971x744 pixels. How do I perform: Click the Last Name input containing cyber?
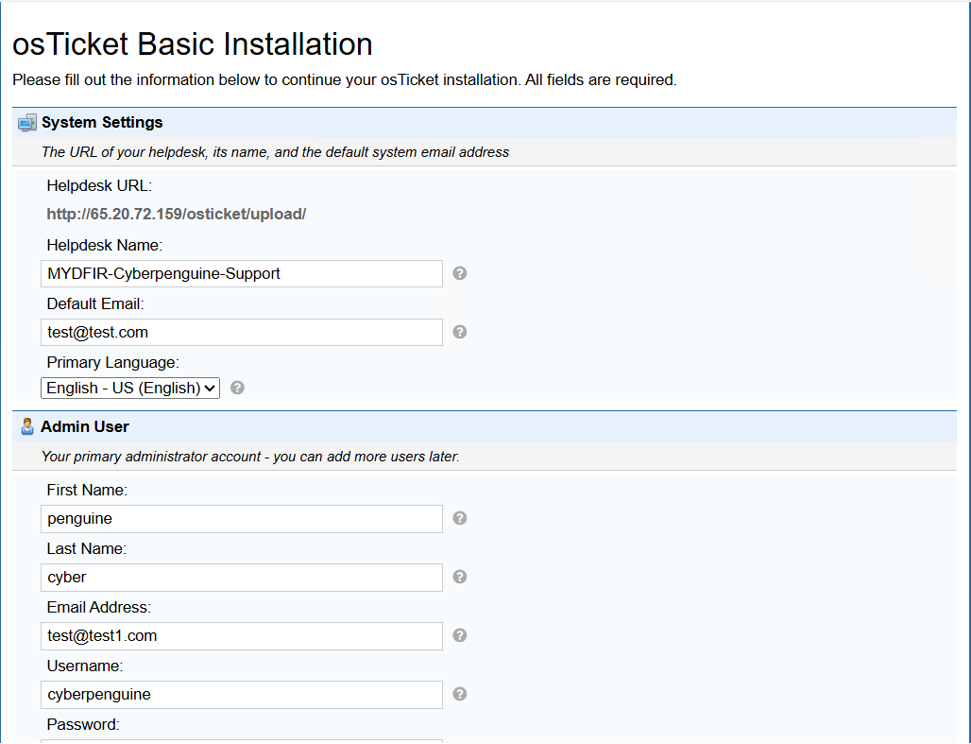(242, 578)
